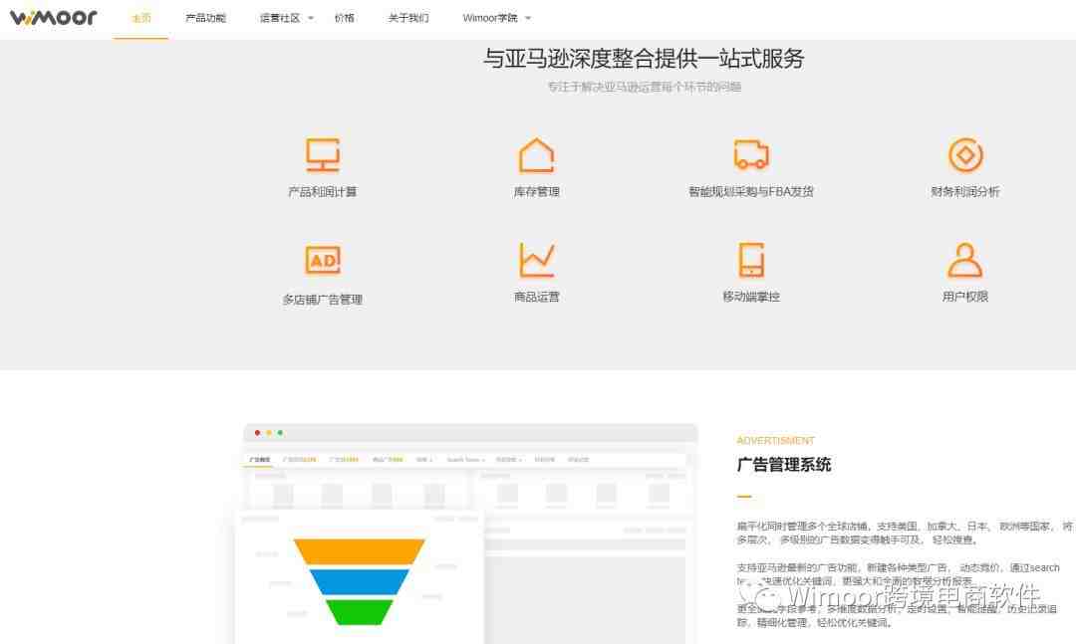Select the 移动端掌控 mobile device icon
This screenshot has height=644, width=1076.
pos(751,260)
